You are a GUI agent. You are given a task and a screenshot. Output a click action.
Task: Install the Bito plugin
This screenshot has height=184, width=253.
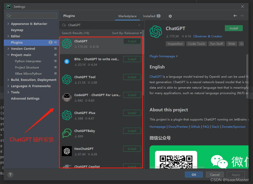(132, 59)
